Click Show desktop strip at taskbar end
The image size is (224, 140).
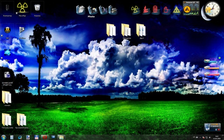(x=223, y=138)
